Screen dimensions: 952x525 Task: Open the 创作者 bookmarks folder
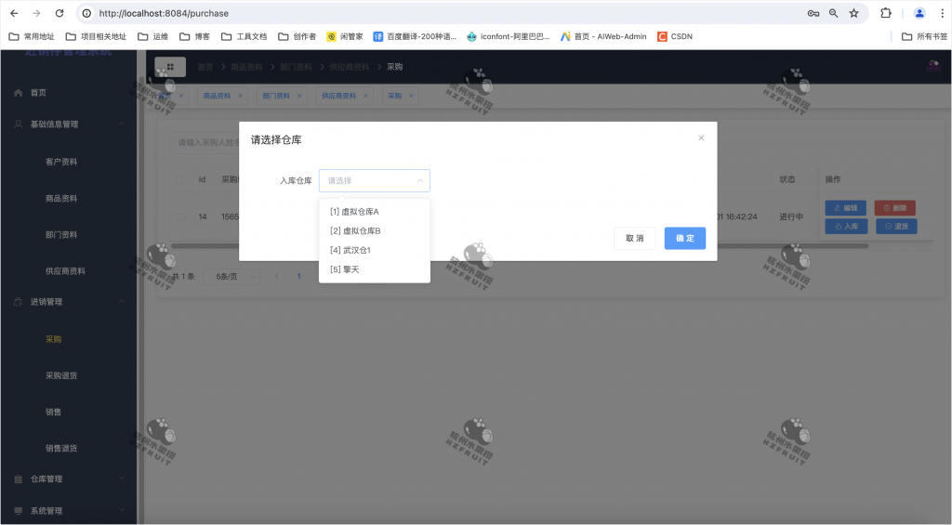(297, 36)
